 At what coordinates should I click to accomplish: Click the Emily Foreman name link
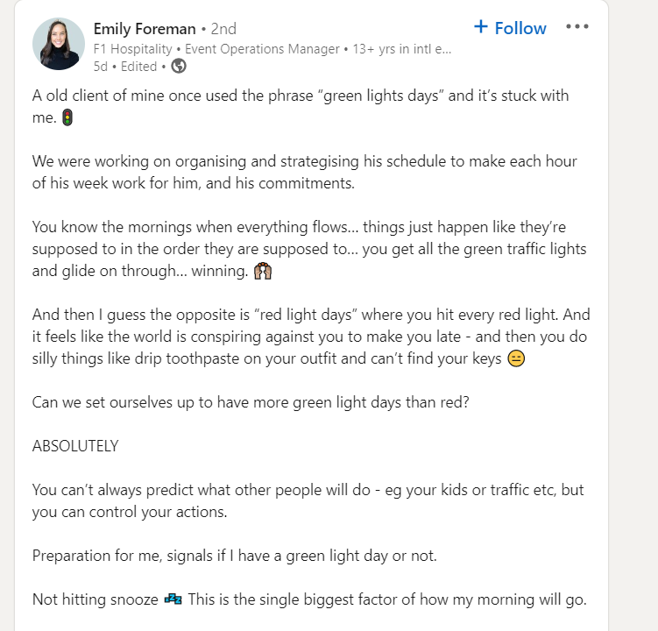145,29
